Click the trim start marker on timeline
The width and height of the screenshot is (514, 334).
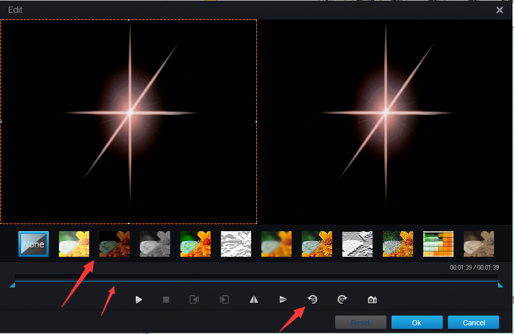click(x=12, y=285)
